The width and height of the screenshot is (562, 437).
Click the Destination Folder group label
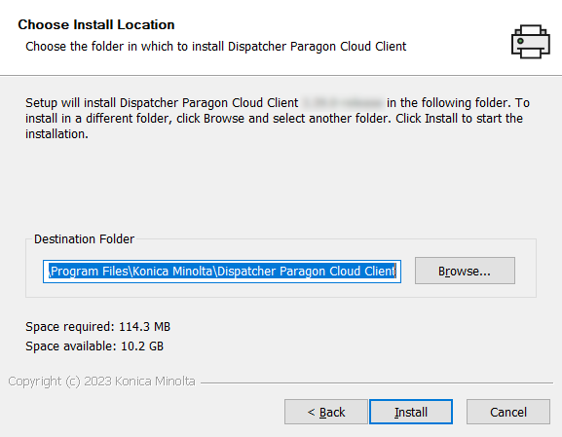coord(84,238)
